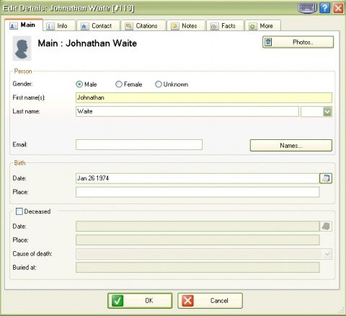
Task: Switch to the Main tab
Action: (x=24, y=25)
